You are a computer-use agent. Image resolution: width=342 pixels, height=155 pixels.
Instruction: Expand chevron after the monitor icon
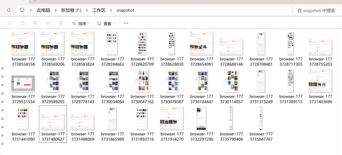coord(30,10)
